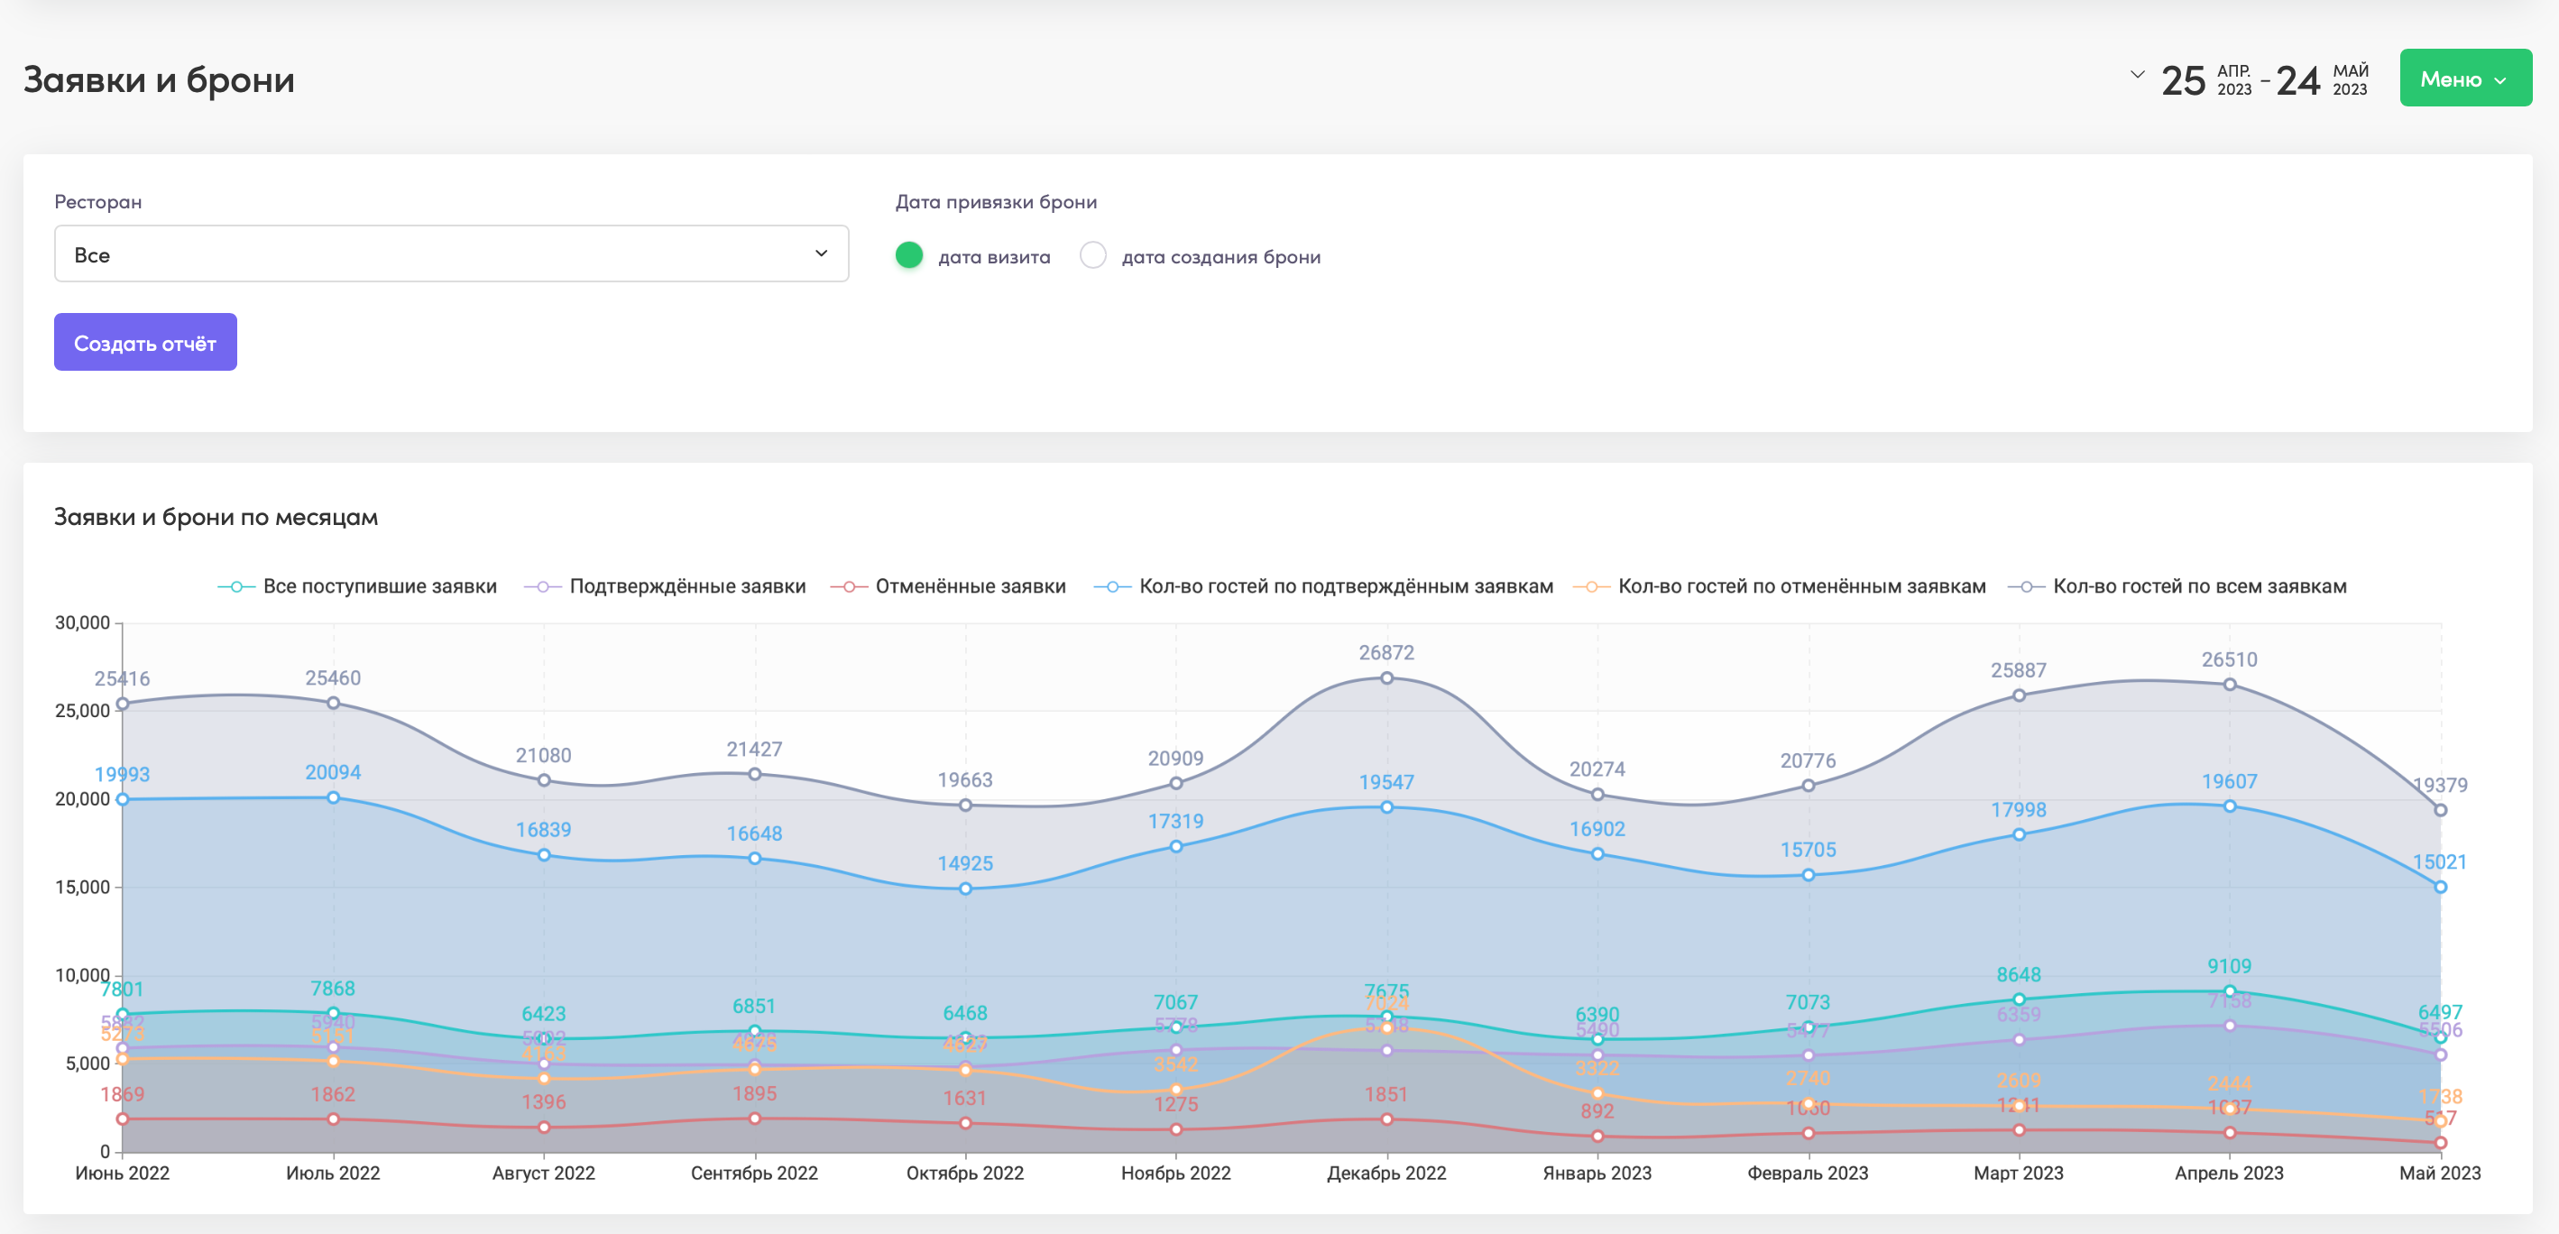Click the Март 2023 point 8648
The image size is (2559, 1234).
(2019, 999)
